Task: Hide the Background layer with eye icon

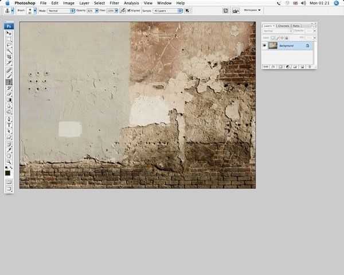Action: [x=264, y=45]
